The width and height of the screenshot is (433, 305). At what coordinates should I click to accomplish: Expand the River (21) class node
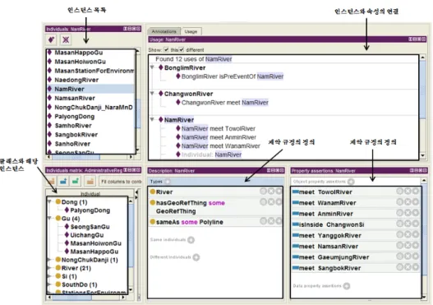49,268
